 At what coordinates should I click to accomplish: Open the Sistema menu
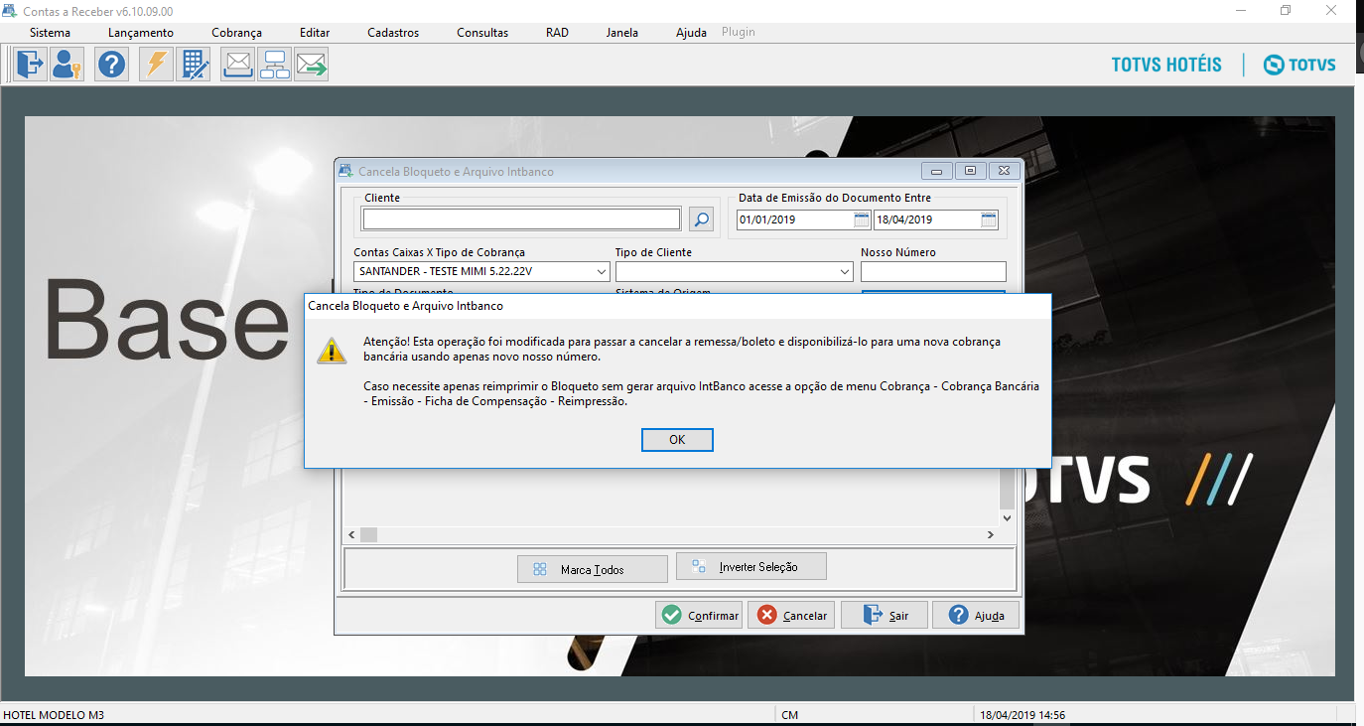[x=50, y=33]
